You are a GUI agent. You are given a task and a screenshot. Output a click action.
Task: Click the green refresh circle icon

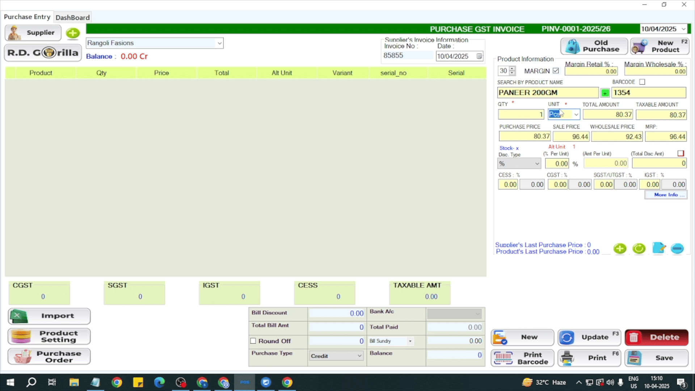click(x=639, y=248)
